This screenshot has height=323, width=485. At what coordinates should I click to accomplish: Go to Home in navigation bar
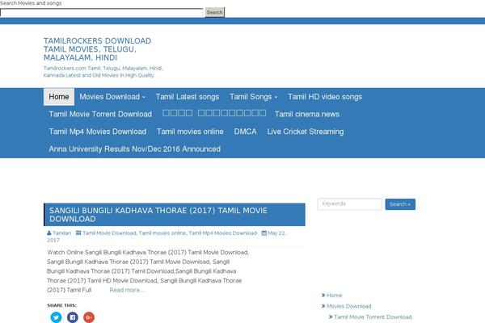(x=59, y=97)
